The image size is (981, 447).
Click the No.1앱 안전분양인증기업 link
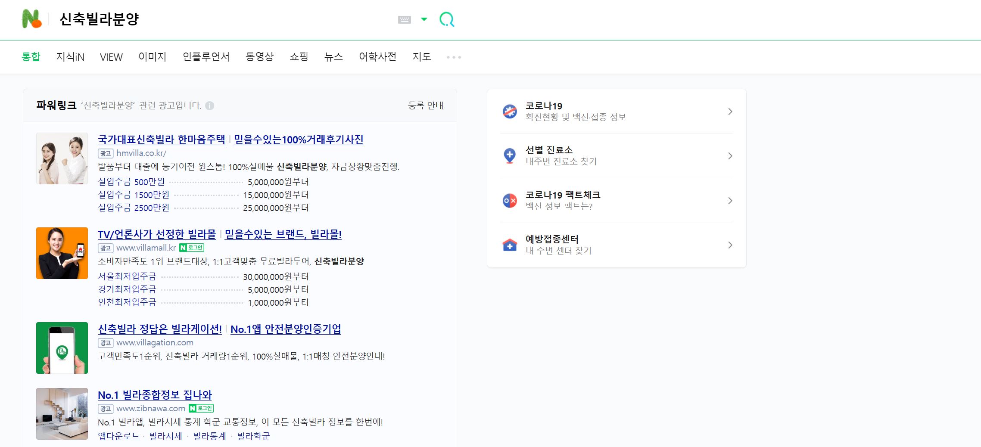(x=286, y=329)
